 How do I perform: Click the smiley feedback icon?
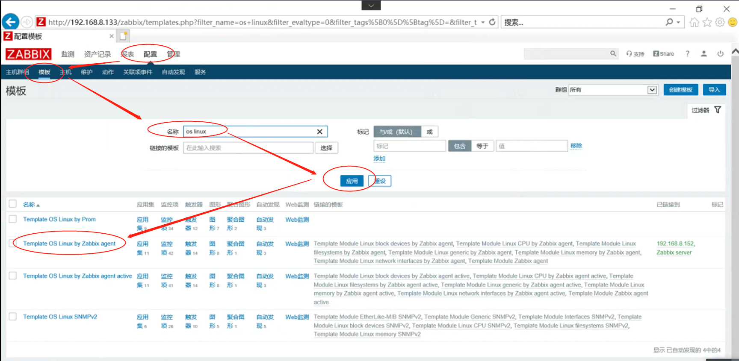[x=733, y=22]
